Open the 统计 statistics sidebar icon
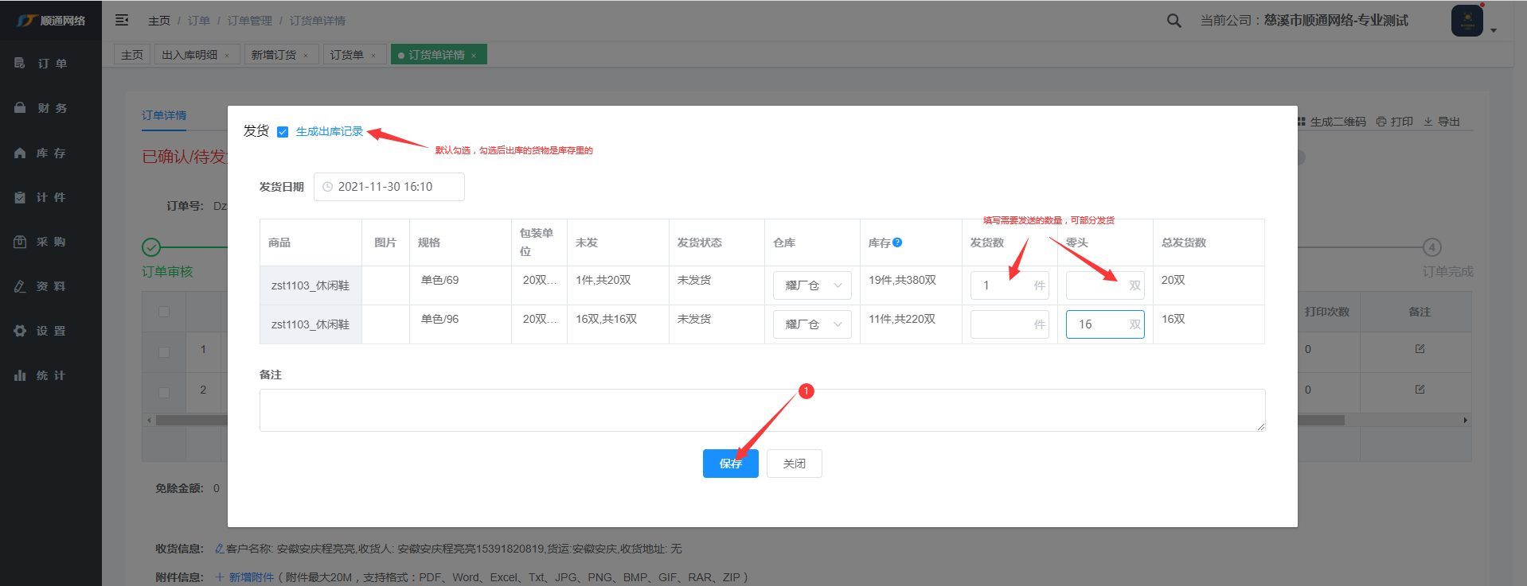 (20, 375)
